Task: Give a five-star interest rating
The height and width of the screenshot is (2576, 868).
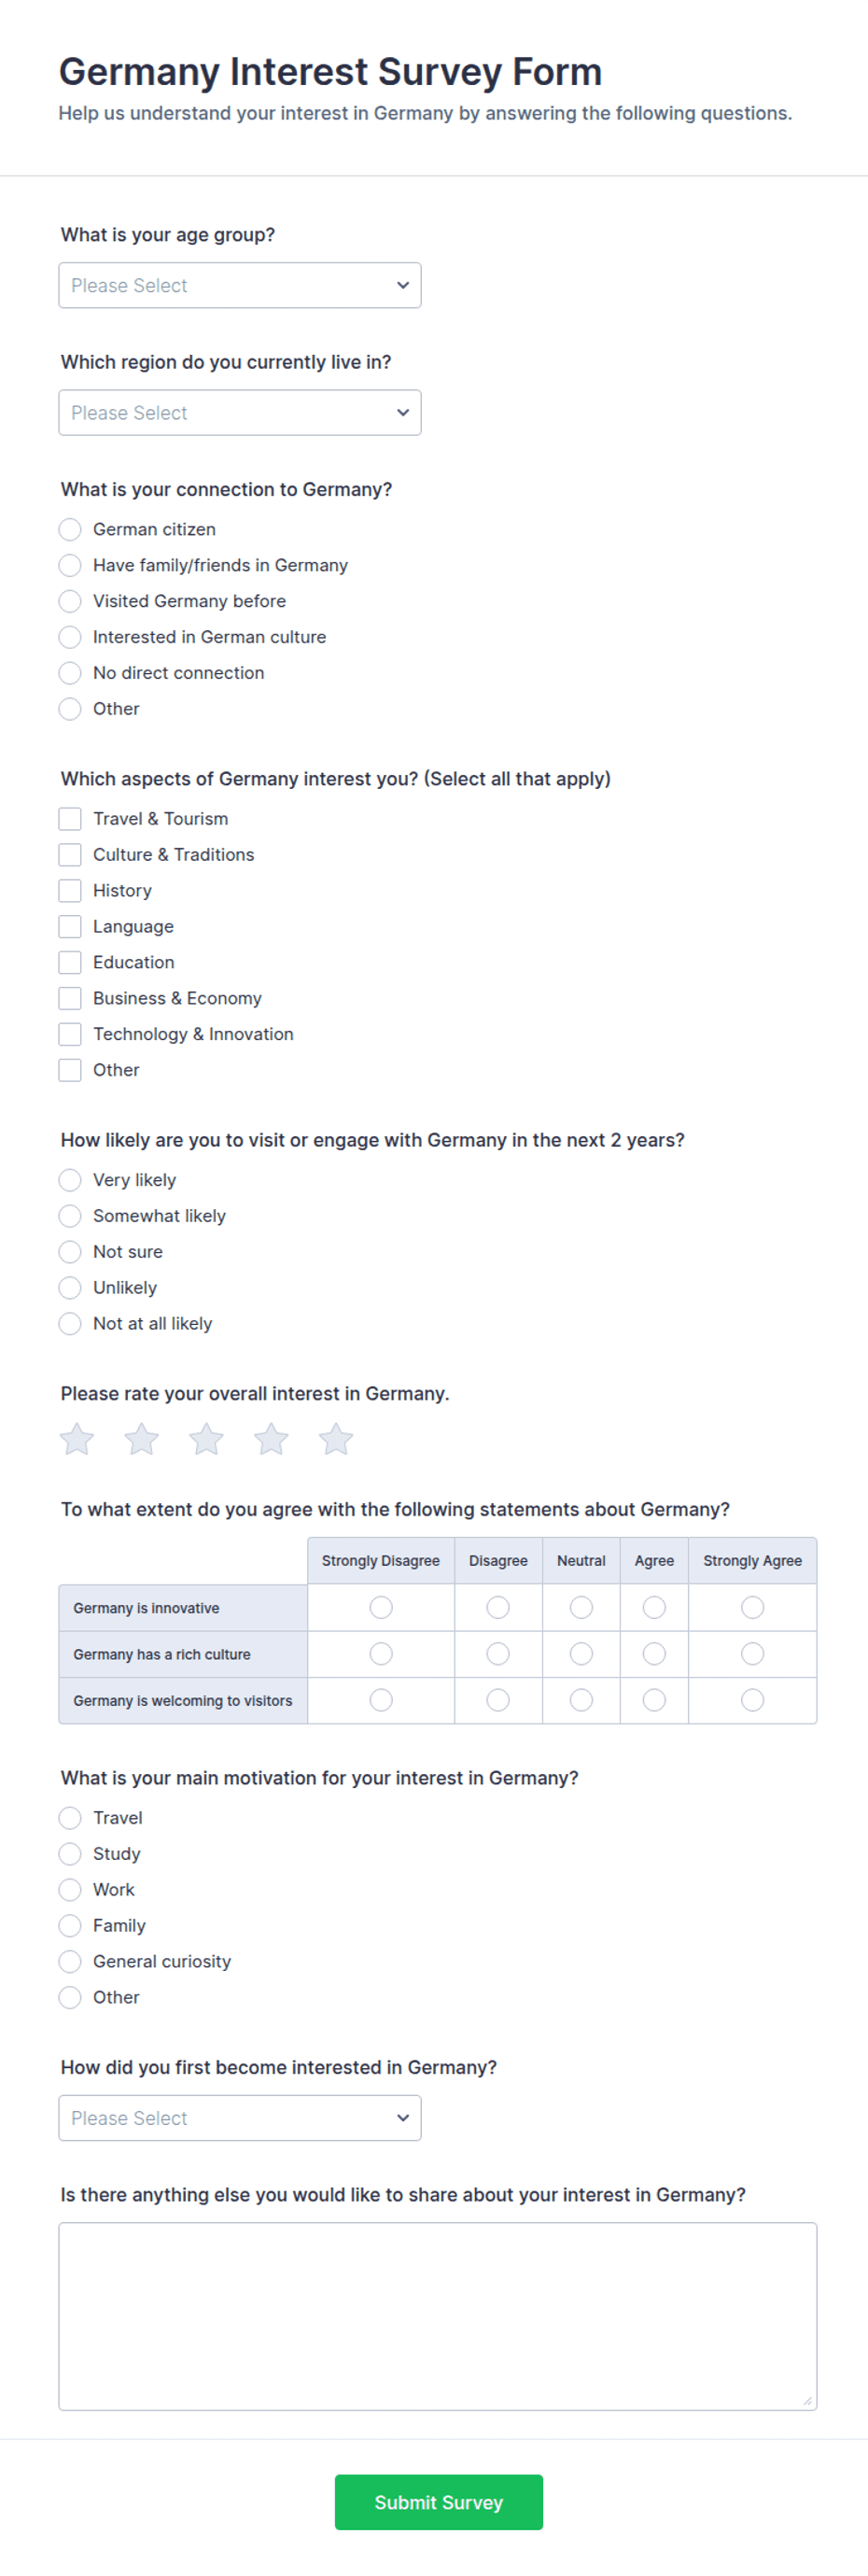Action: pos(336,1439)
